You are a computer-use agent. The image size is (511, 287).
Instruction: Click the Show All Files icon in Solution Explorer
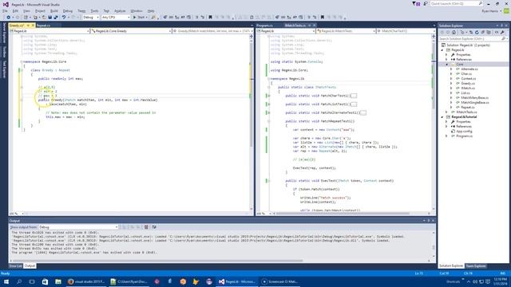tap(489, 32)
